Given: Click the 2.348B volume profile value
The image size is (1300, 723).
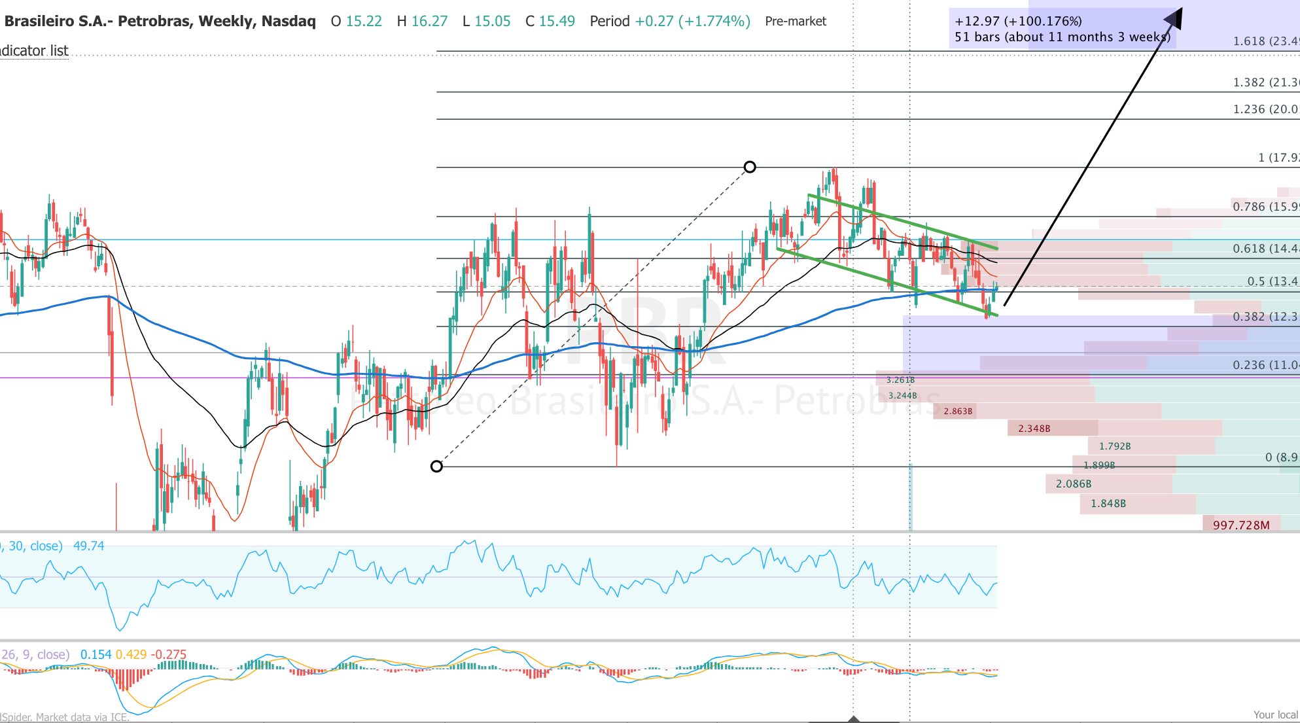Looking at the screenshot, I should (1034, 429).
